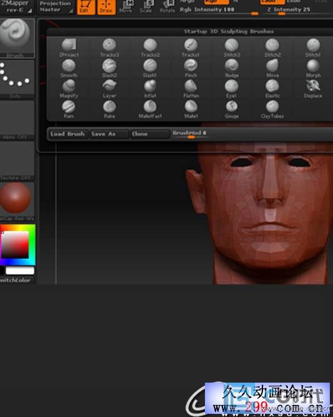The image size is (333, 417).
Task: Open the Alpha Off selector
Action: (17, 120)
